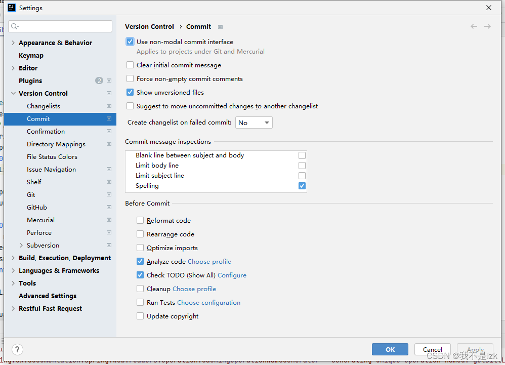This screenshot has width=505, height=365.
Task: Click the project icon beside Changelists
Action: pyautogui.click(x=109, y=106)
